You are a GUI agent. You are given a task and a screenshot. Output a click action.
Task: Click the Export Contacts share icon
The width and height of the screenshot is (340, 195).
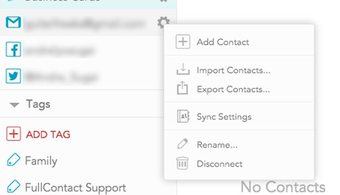[x=182, y=89]
